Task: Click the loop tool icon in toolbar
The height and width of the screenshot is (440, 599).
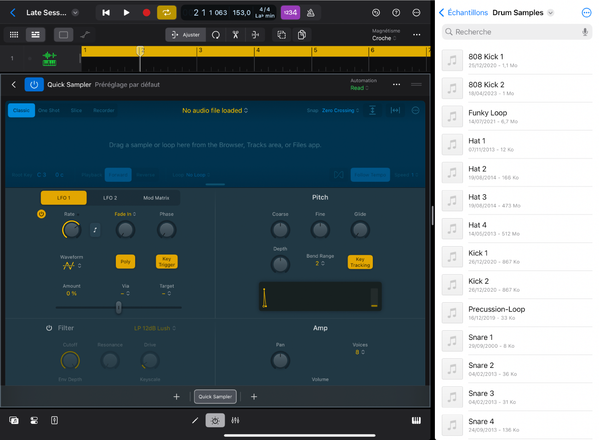Action: coord(216,35)
